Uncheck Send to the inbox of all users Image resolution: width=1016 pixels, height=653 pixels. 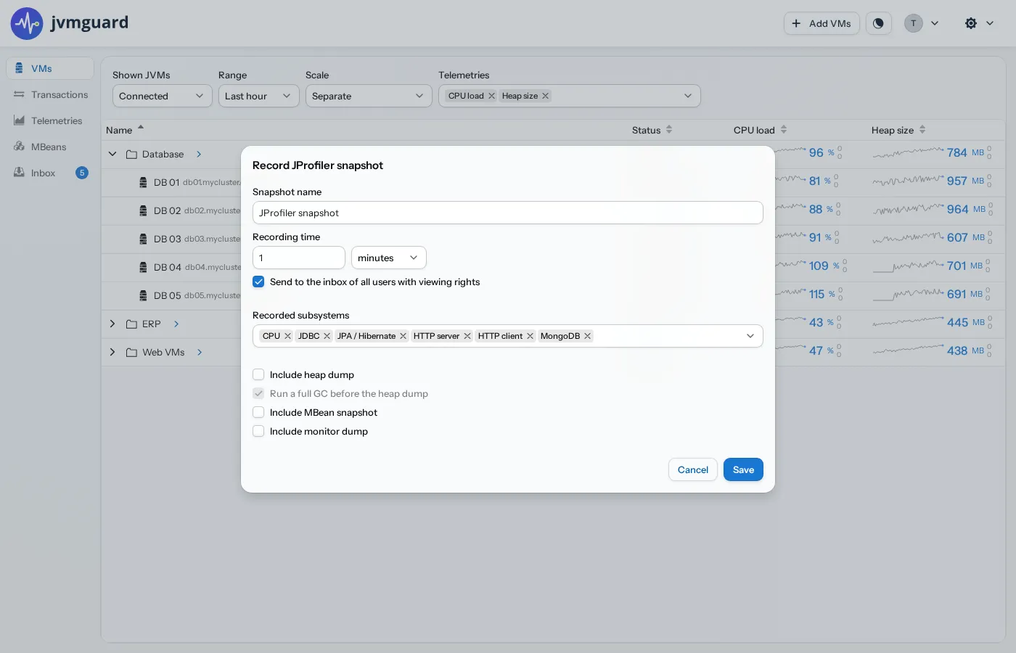click(258, 282)
